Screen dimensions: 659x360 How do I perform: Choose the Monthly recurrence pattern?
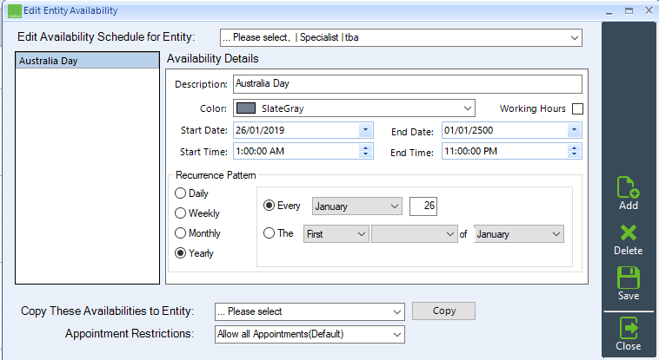point(180,232)
